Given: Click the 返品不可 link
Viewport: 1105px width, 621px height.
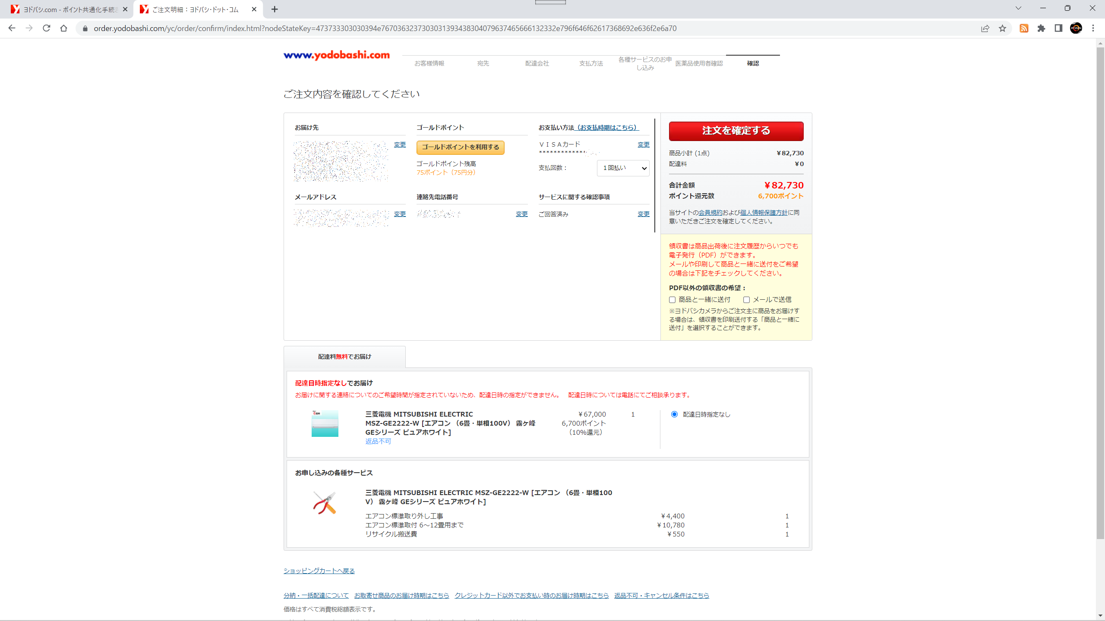Looking at the screenshot, I should [378, 441].
